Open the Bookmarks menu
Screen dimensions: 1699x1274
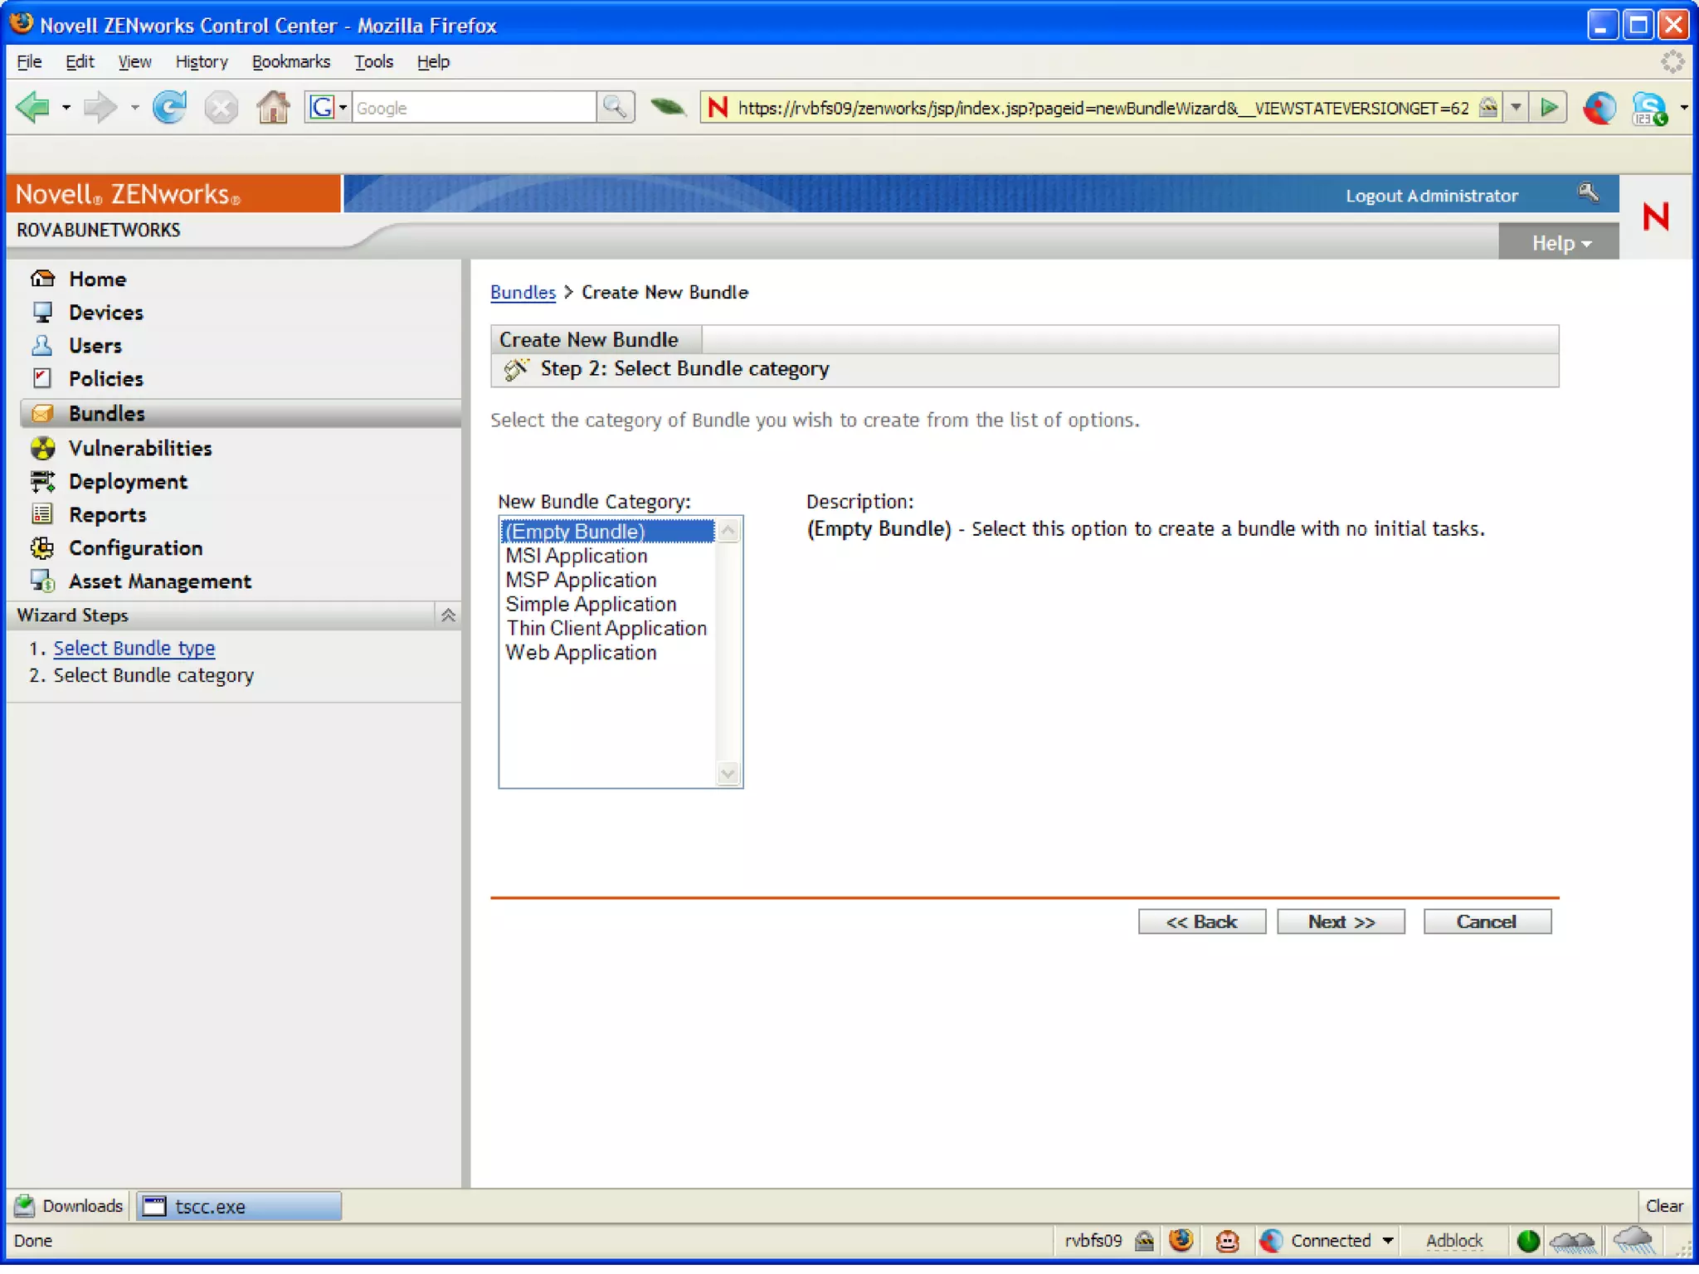pyautogui.click(x=290, y=62)
